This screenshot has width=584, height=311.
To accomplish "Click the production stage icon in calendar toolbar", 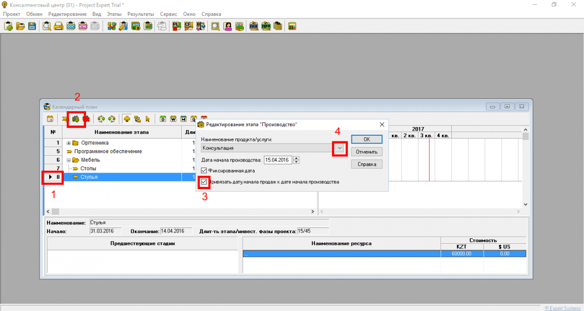I will [76, 119].
